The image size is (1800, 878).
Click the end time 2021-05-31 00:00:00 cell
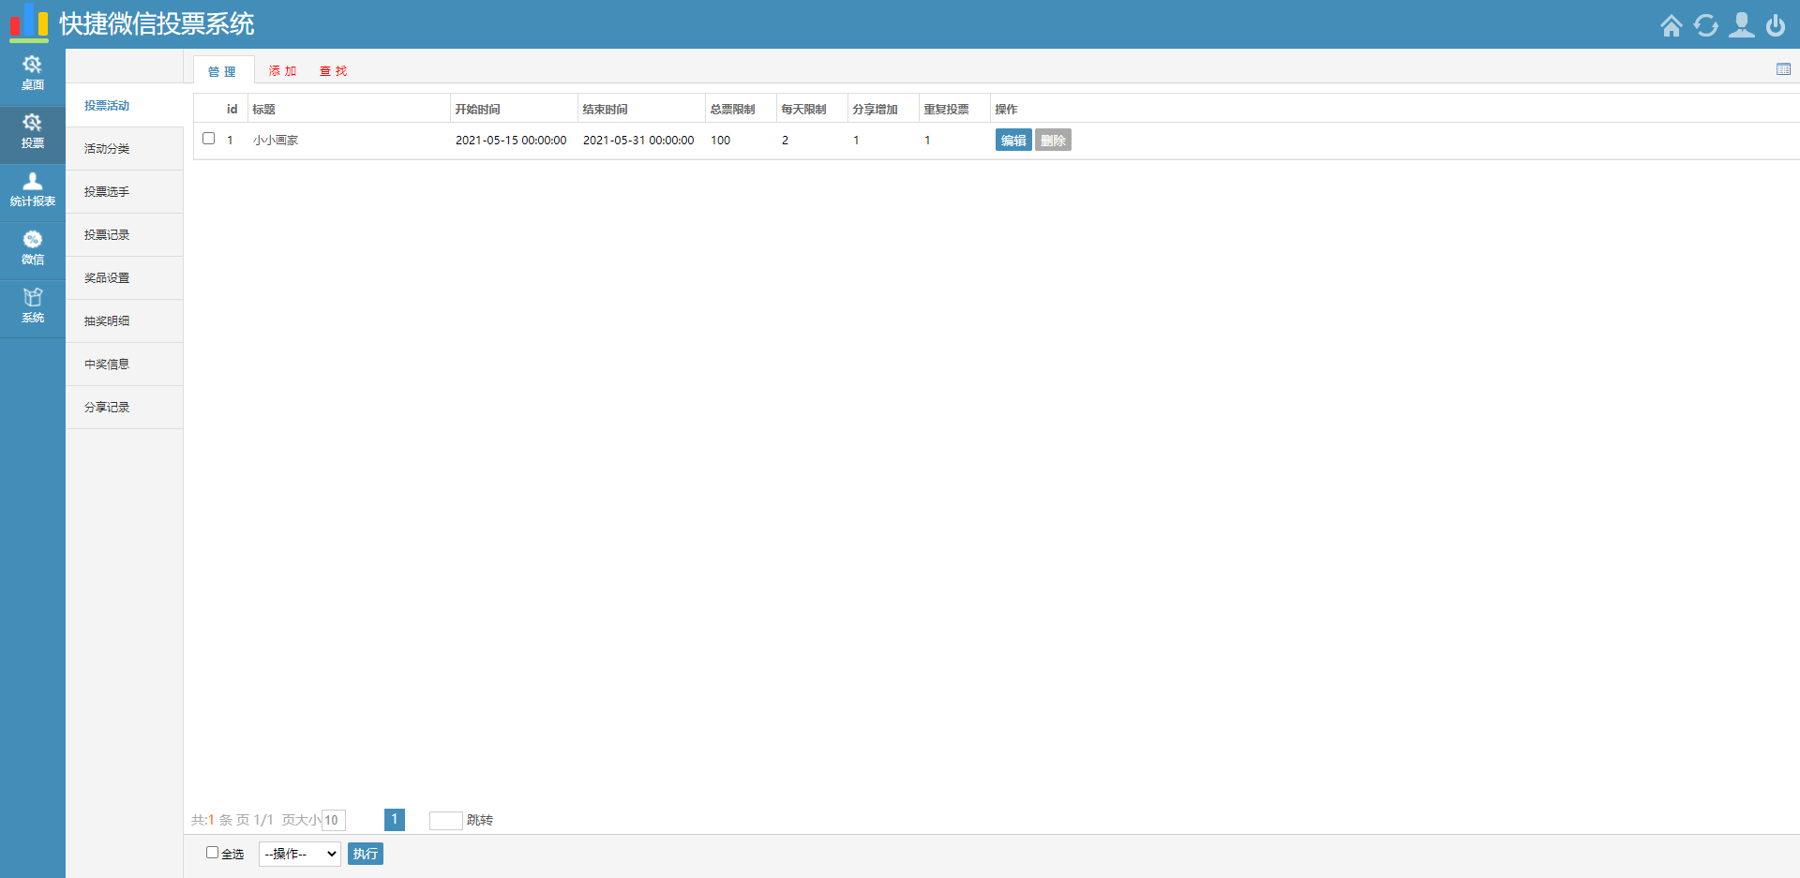pyautogui.click(x=638, y=141)
